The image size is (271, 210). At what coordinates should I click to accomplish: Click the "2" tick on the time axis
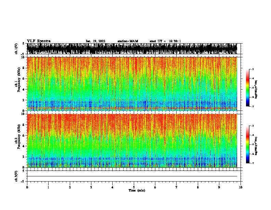(x=70, y=187)
